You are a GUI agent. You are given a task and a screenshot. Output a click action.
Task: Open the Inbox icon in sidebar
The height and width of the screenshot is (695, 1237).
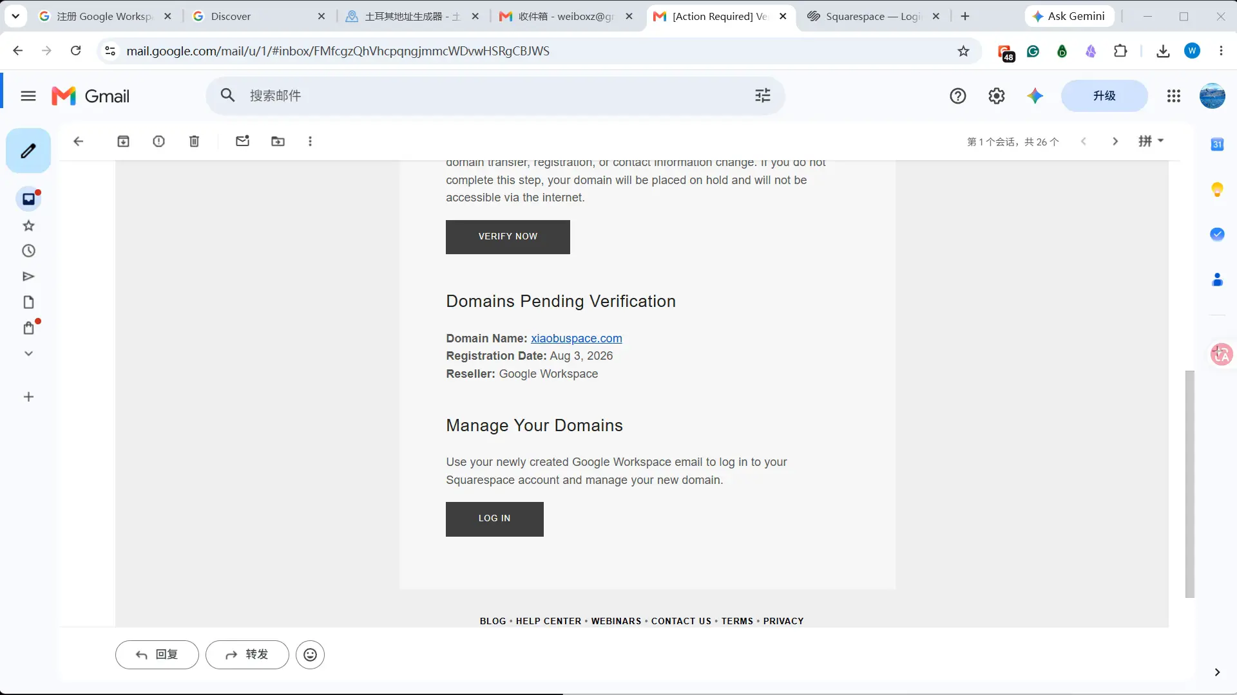(x=28, y=199)
